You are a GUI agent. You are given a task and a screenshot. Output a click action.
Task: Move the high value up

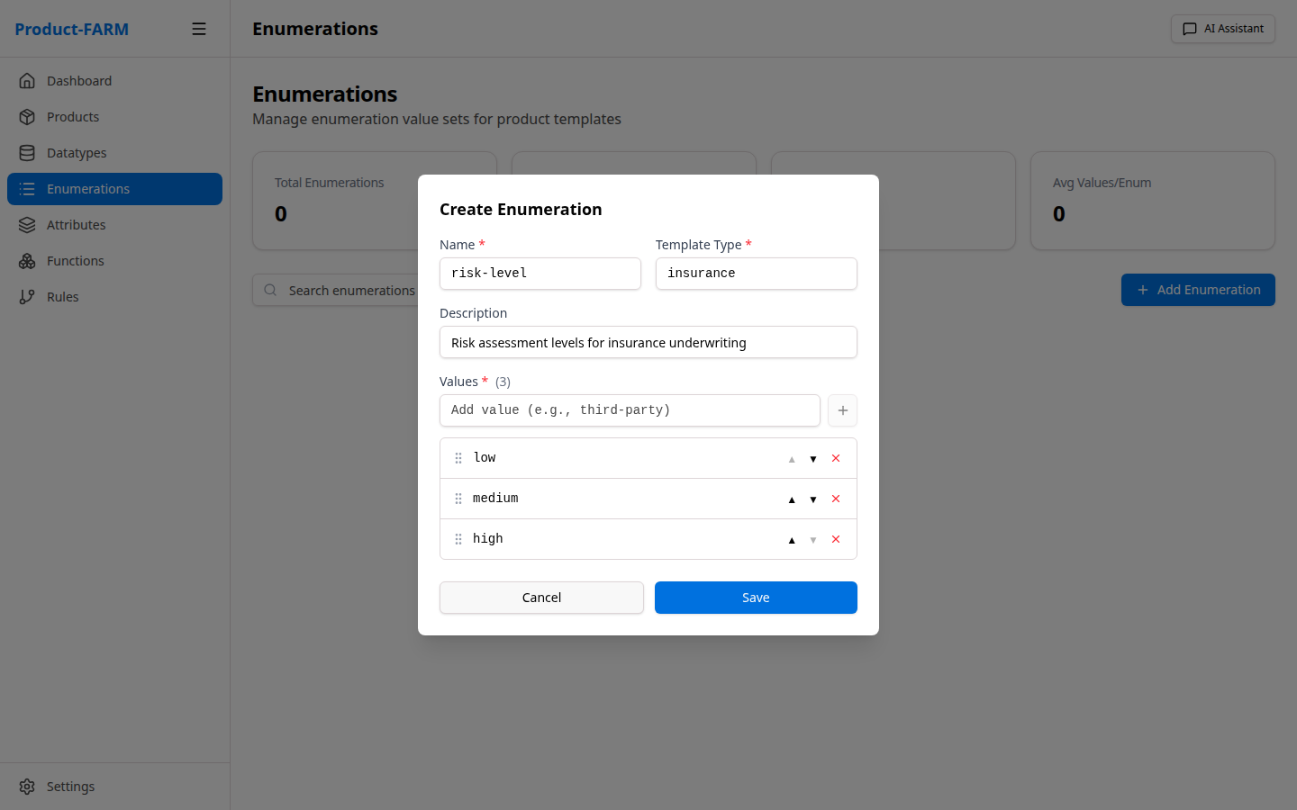[792, 539]
